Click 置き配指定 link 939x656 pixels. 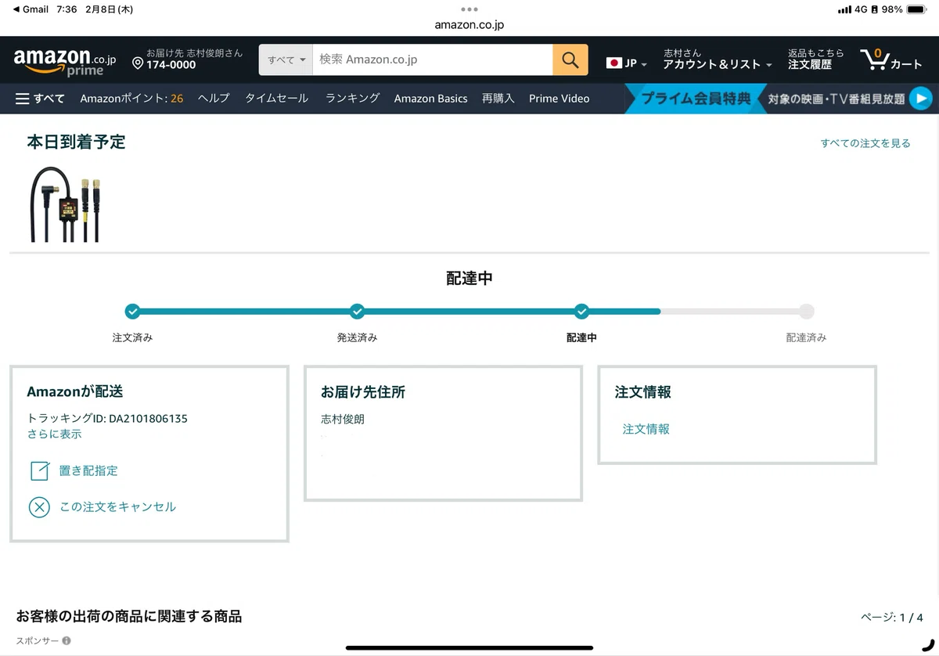(x=88, y=470)
